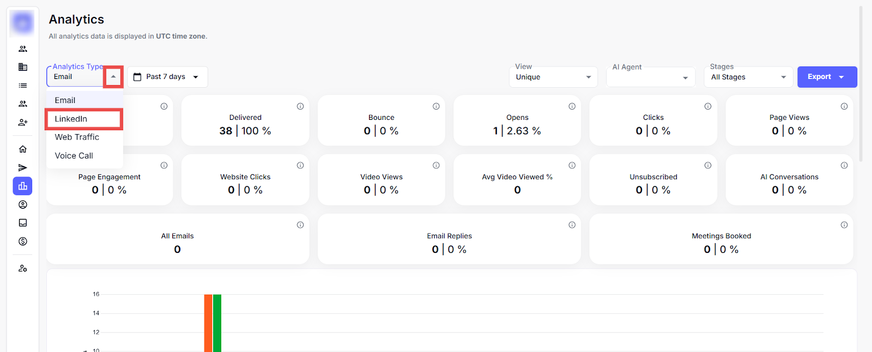Screen dimensions: 872x352
Task: Click the dollar-sign billing icon
Action: tap(23, 241)
